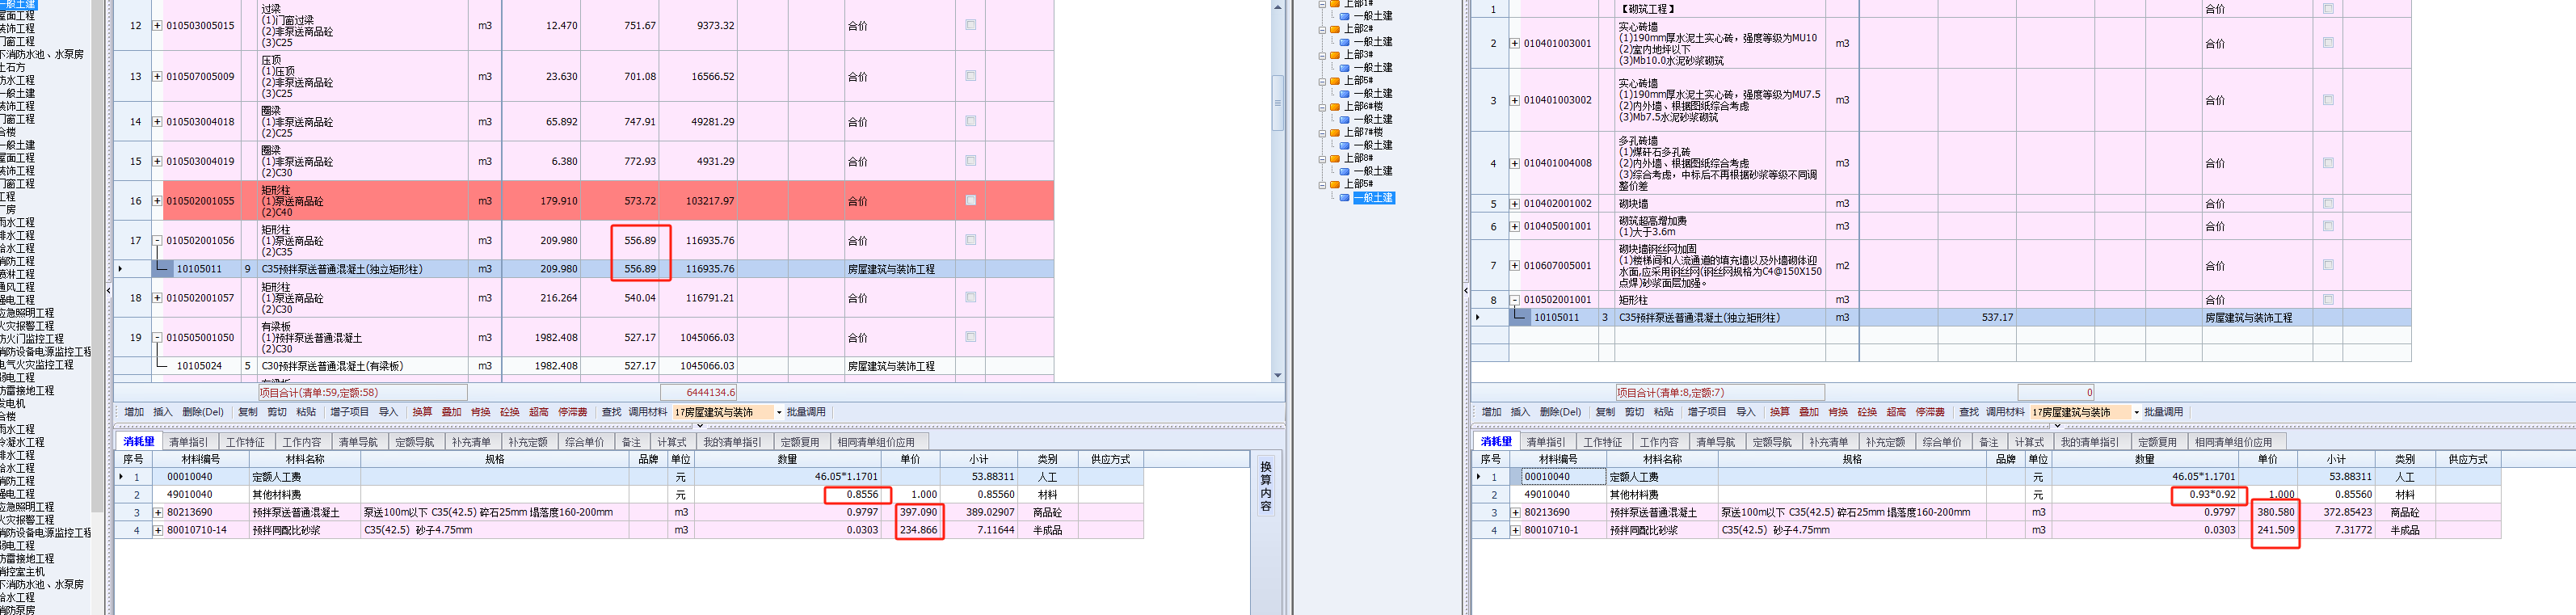Click the left table scrollbar's up arrow
This screenshot has height=615, width=2576.
(1277, 6)
